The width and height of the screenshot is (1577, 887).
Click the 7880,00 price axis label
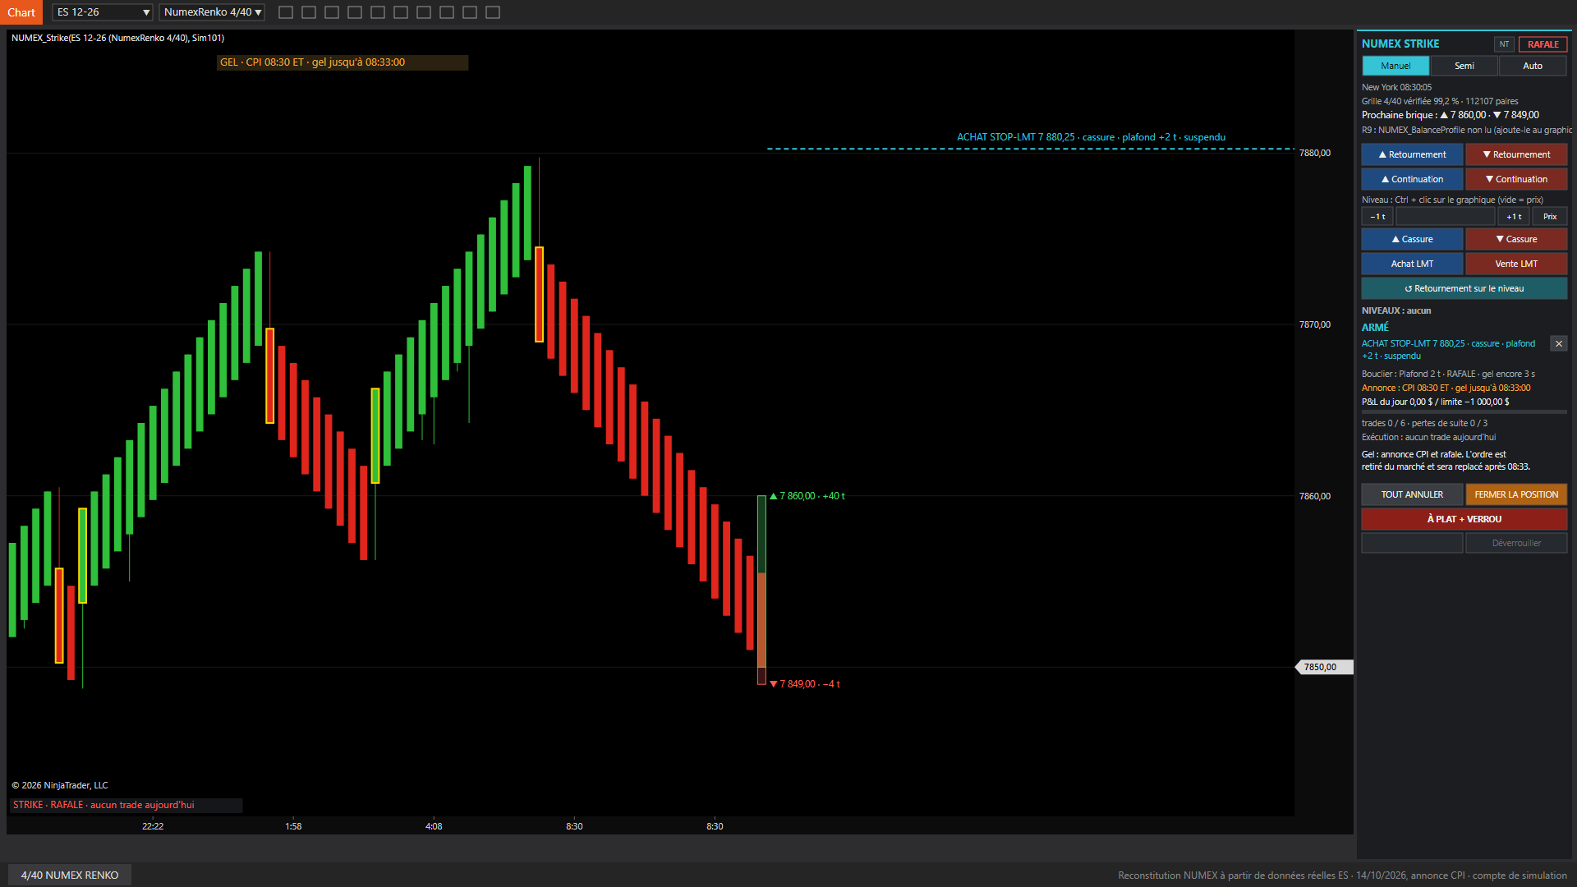(1315, 153)
